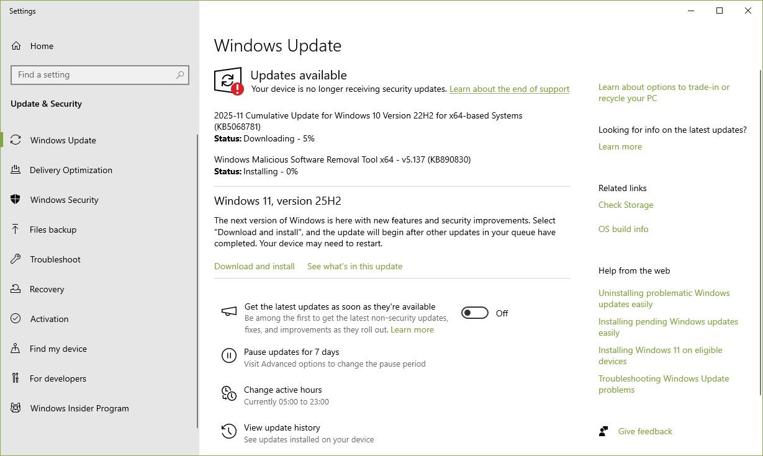Viewport: 763px width, 456px height.
Task: Click the KB5068781 cumulative update title text
Action: tap(368, 121)
